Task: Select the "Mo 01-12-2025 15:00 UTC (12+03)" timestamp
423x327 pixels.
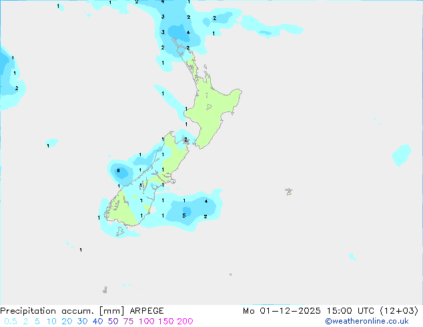Action: pos(330,311)
